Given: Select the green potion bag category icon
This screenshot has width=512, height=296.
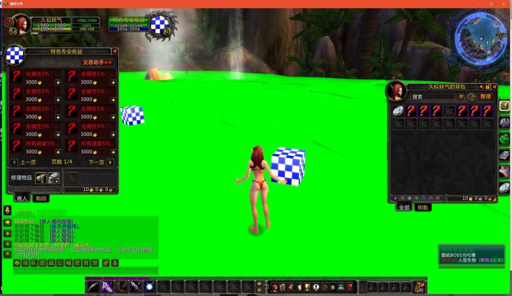Looking at the screenshot, I should (x=504, y=138).
